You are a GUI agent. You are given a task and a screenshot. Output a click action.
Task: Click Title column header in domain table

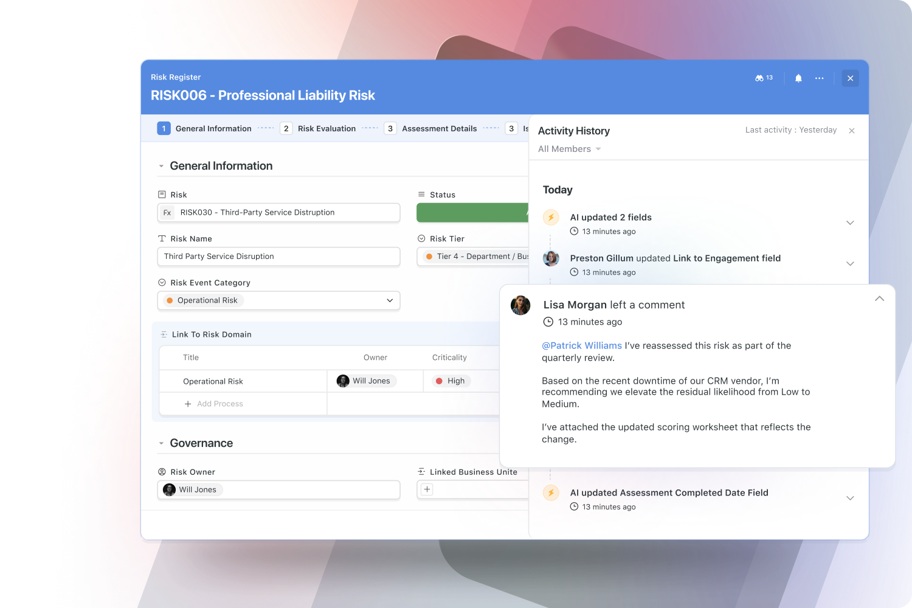191,358
